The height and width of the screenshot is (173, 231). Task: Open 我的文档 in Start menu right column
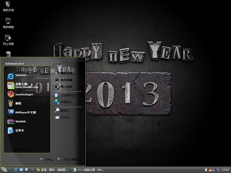coord(66,73)
